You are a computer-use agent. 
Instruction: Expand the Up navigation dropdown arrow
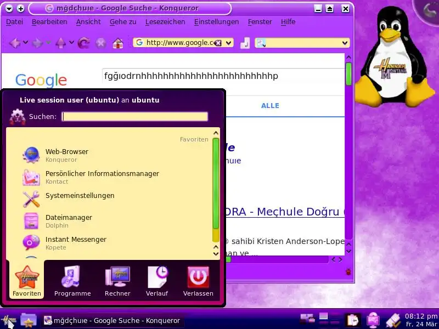(71, 43)
